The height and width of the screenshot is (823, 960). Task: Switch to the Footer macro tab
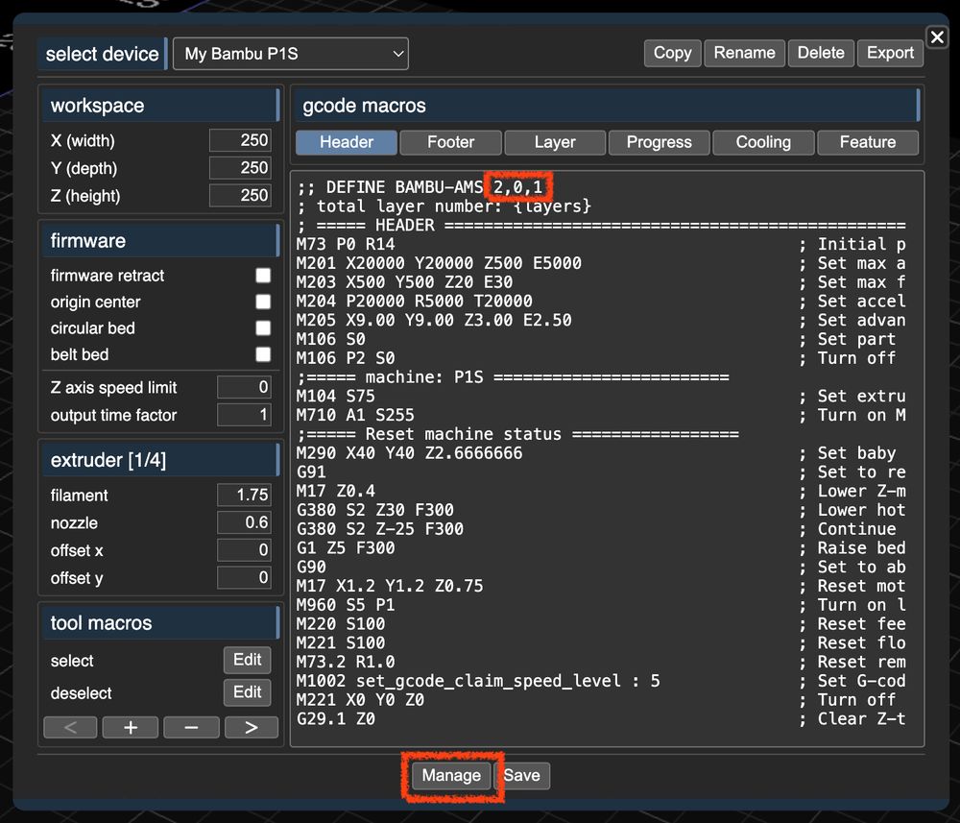(x=450, y=142)
